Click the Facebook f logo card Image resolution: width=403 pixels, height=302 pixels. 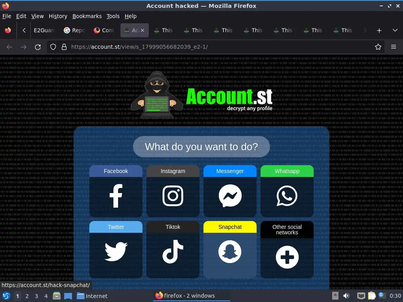pyautogui.click(x=116, y=191)
